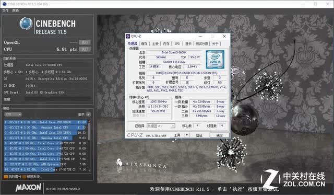Open the 文件 menu

point(5,10)
